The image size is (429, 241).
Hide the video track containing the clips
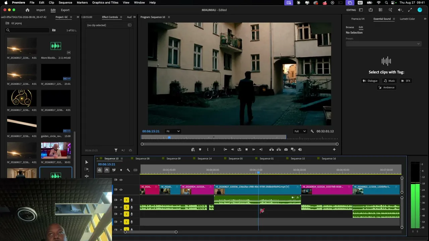tap(121, 190)
